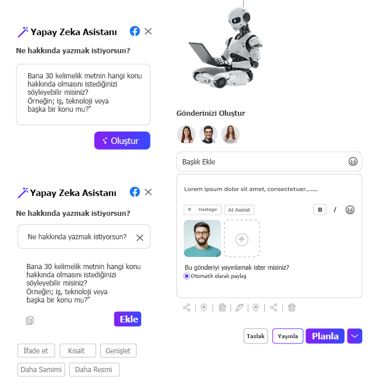Click the pencil edit icon in the bottom toolbar
The width and height of the screenshot is (375, 392).
[x=239, y=308]
